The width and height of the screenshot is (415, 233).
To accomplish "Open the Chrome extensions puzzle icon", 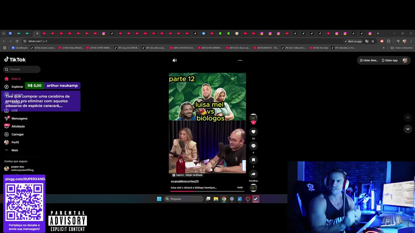I will pos(388,41).
